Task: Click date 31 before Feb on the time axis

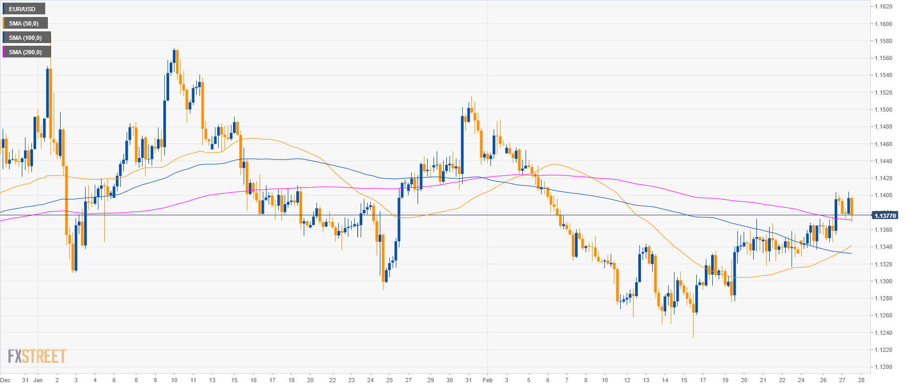Action: [469, 380]
